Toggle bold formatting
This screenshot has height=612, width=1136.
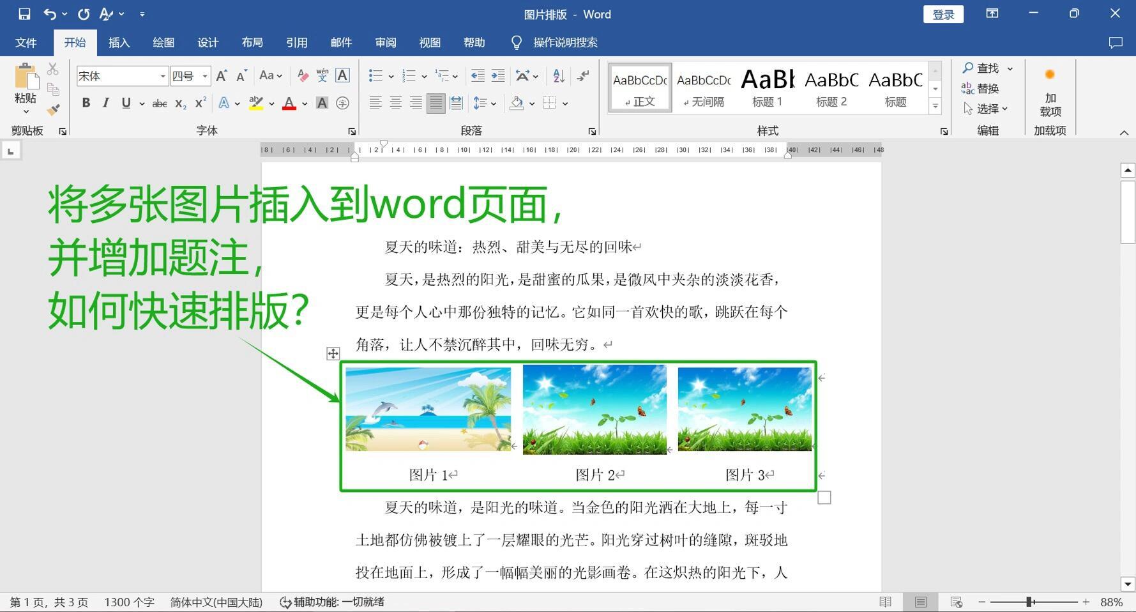[86, 103]
